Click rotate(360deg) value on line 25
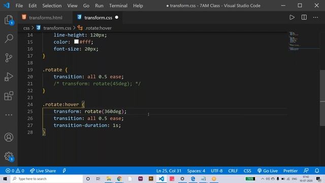The height and width of the screenshot is (183, 325). [x=104, y=111]
